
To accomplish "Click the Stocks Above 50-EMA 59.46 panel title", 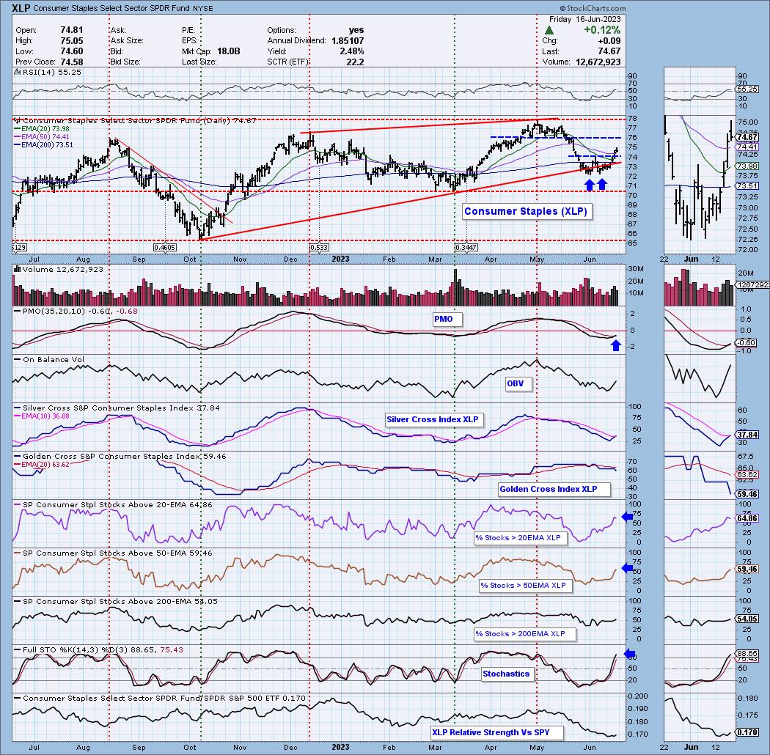I will tap(113, 553).
